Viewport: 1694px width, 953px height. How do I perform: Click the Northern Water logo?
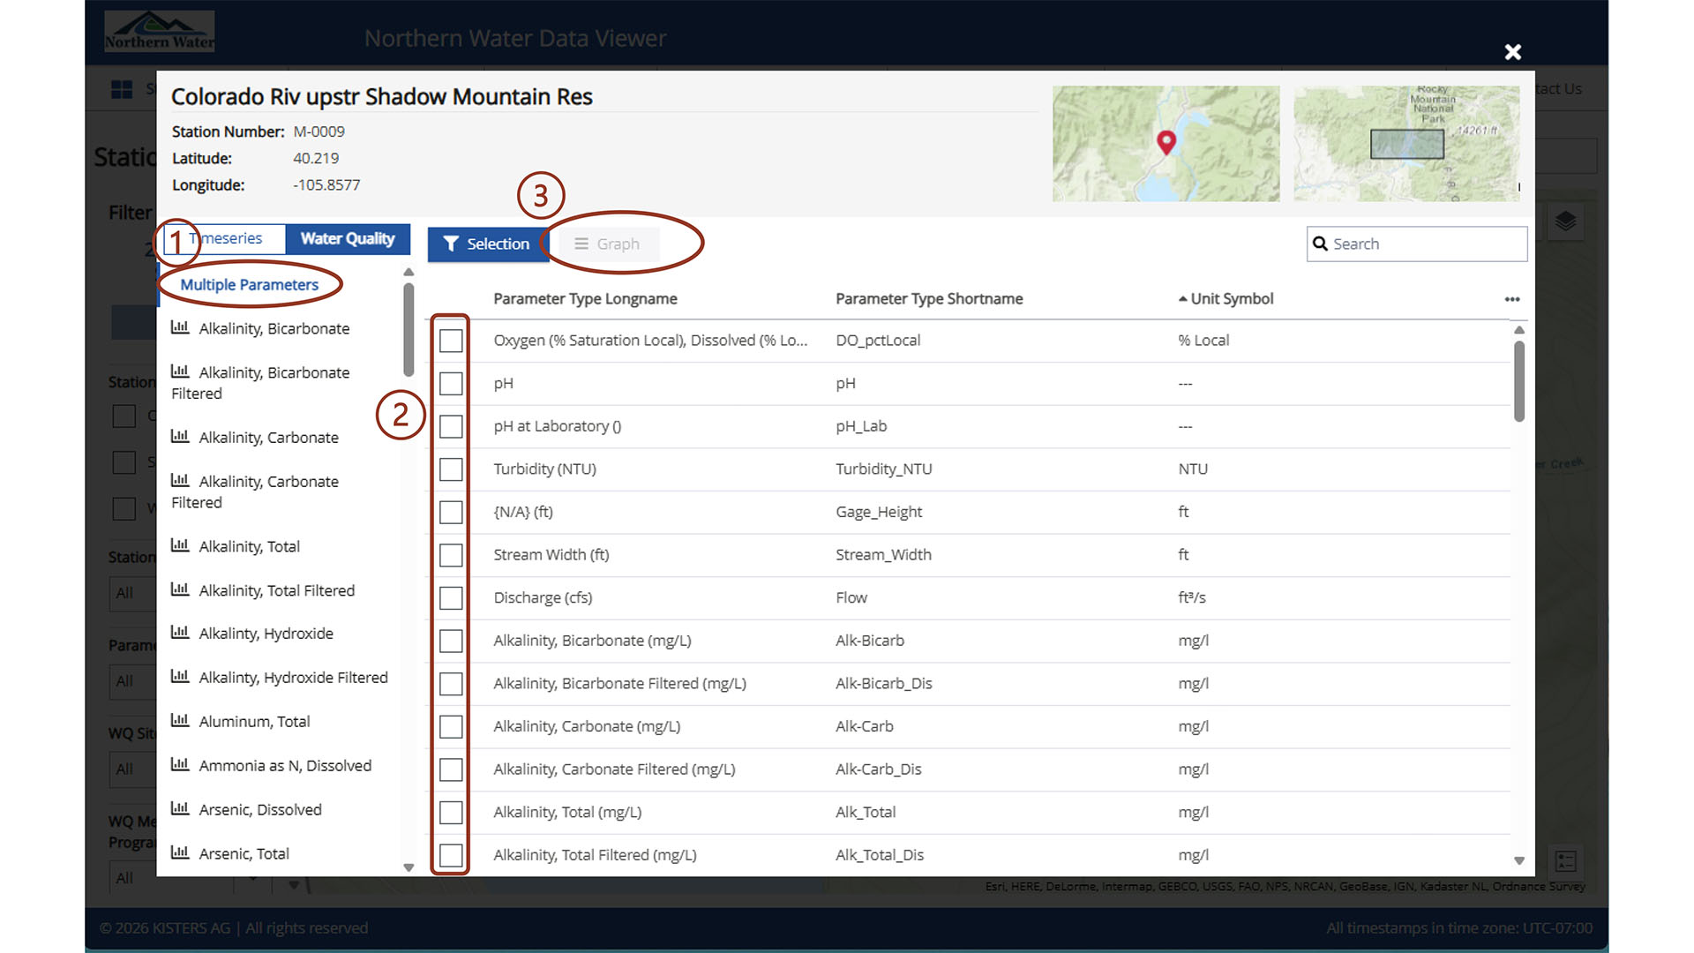[x=159, y=32]
